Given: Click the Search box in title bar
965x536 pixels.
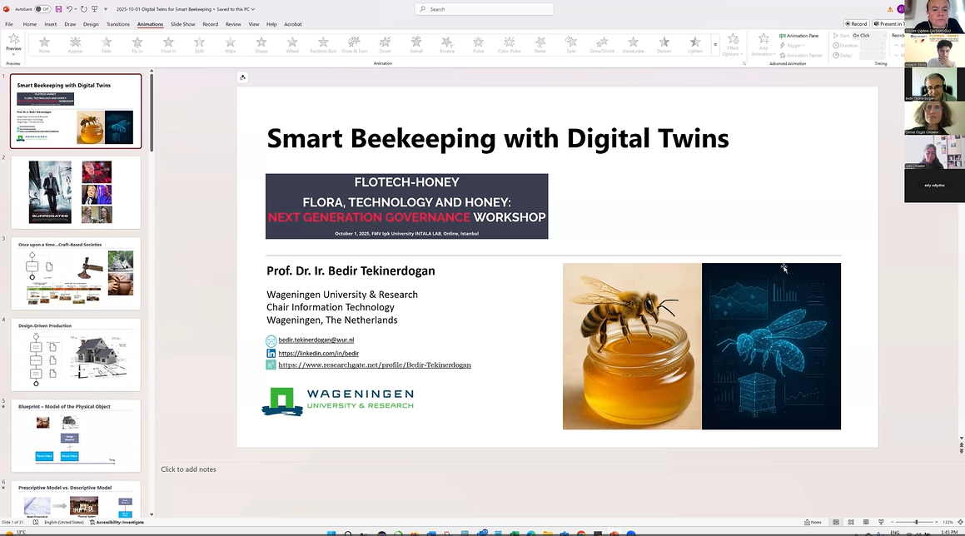Looking at the screenshot, I should 484,9.
